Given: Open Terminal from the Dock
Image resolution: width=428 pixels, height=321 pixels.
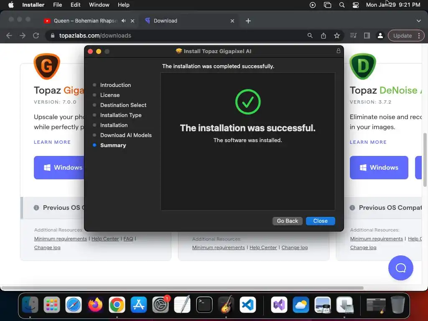Looking at the screenshot, I should 204,305.
